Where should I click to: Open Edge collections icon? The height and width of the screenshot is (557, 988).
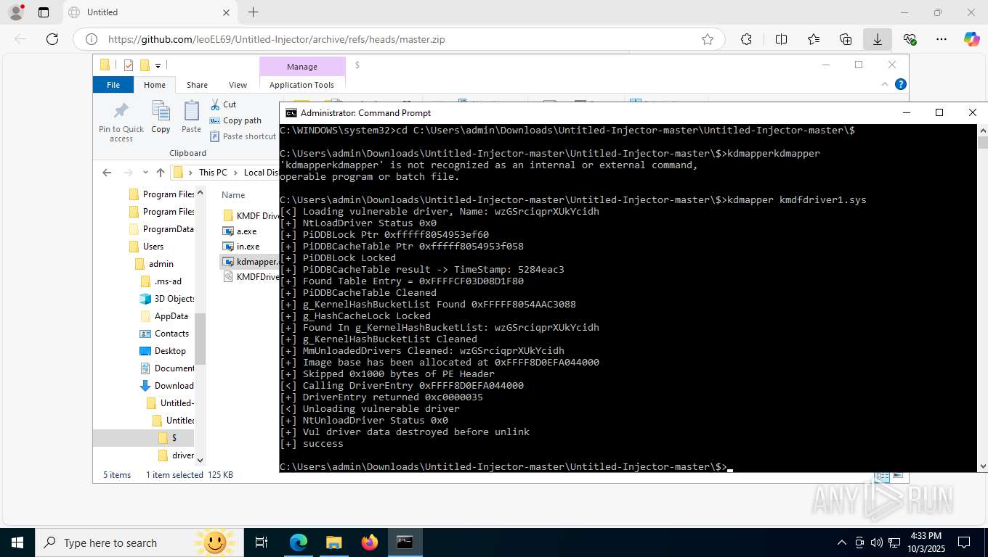tap(845, 39)
